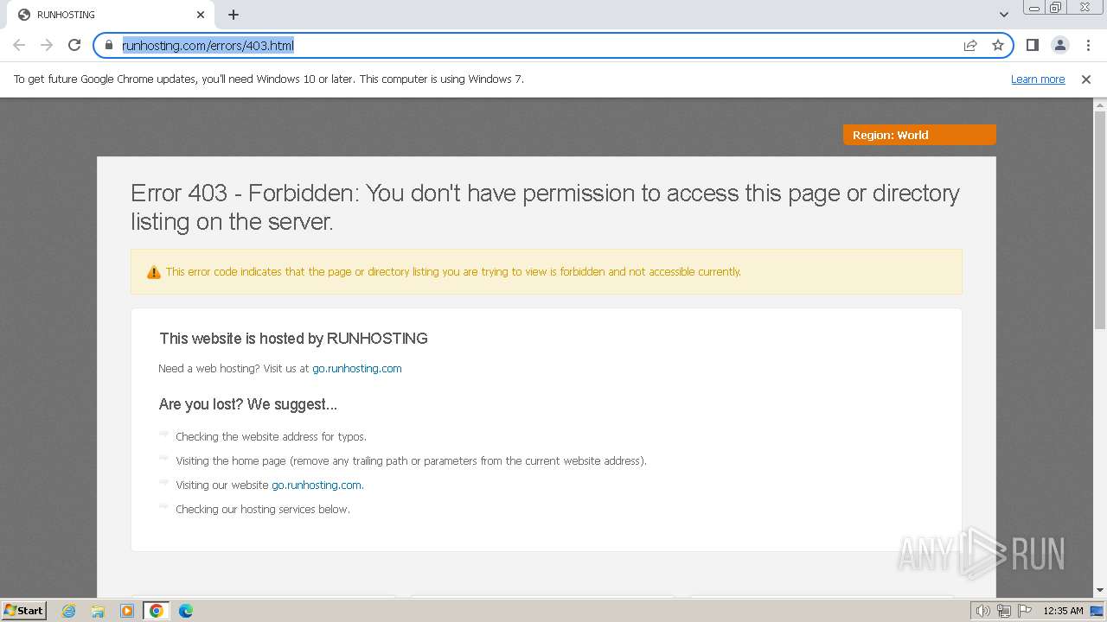
Task: Open the Region: World selector
Action: point(919,135)
